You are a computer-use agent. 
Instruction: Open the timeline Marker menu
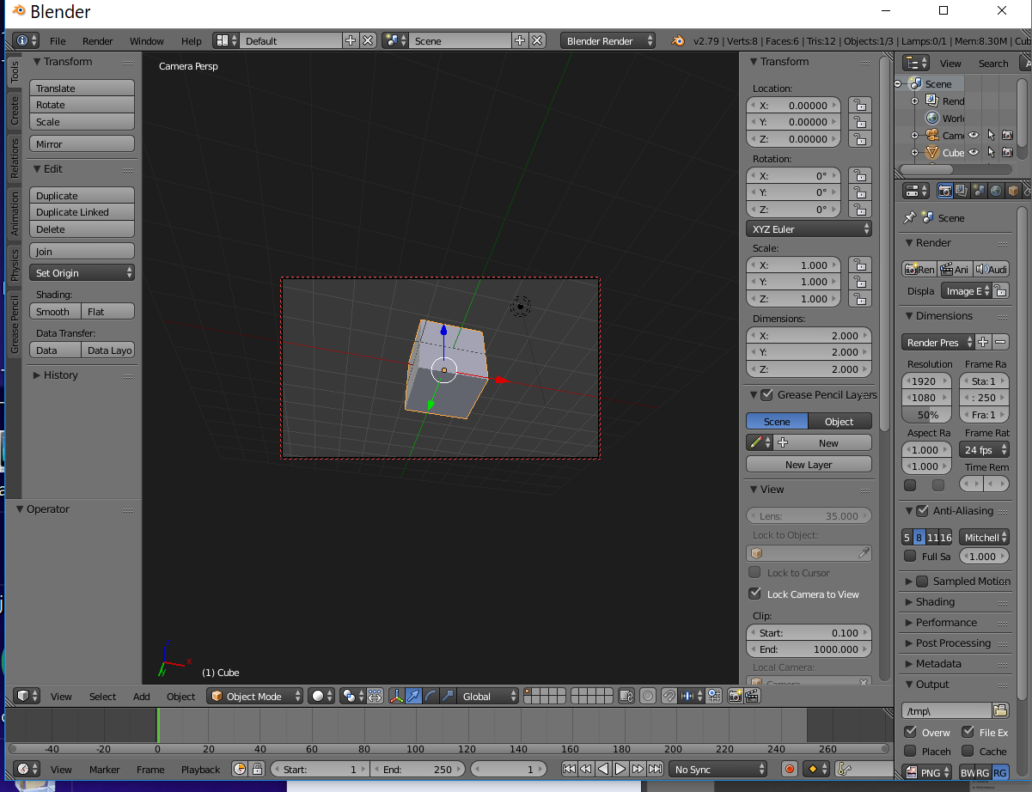click(105, 769)
